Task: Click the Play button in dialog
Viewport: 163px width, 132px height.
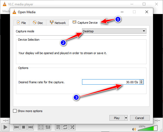Action: click(117, 118)
